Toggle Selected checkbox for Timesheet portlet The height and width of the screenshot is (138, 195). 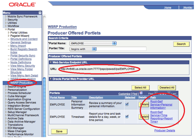click(x=127, y=116)
